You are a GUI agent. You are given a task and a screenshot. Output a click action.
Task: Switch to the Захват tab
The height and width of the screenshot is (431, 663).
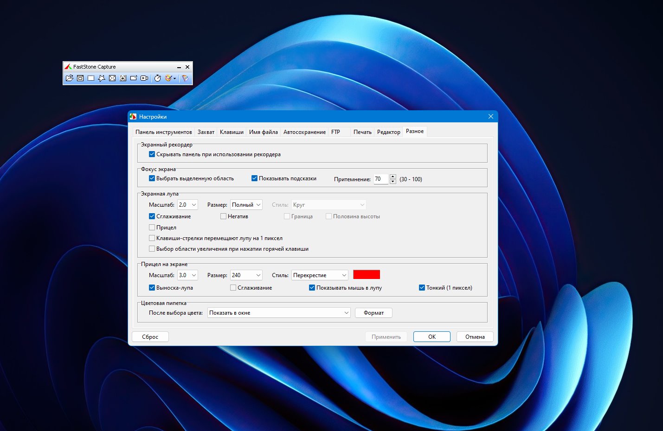[x=206, y=132]
